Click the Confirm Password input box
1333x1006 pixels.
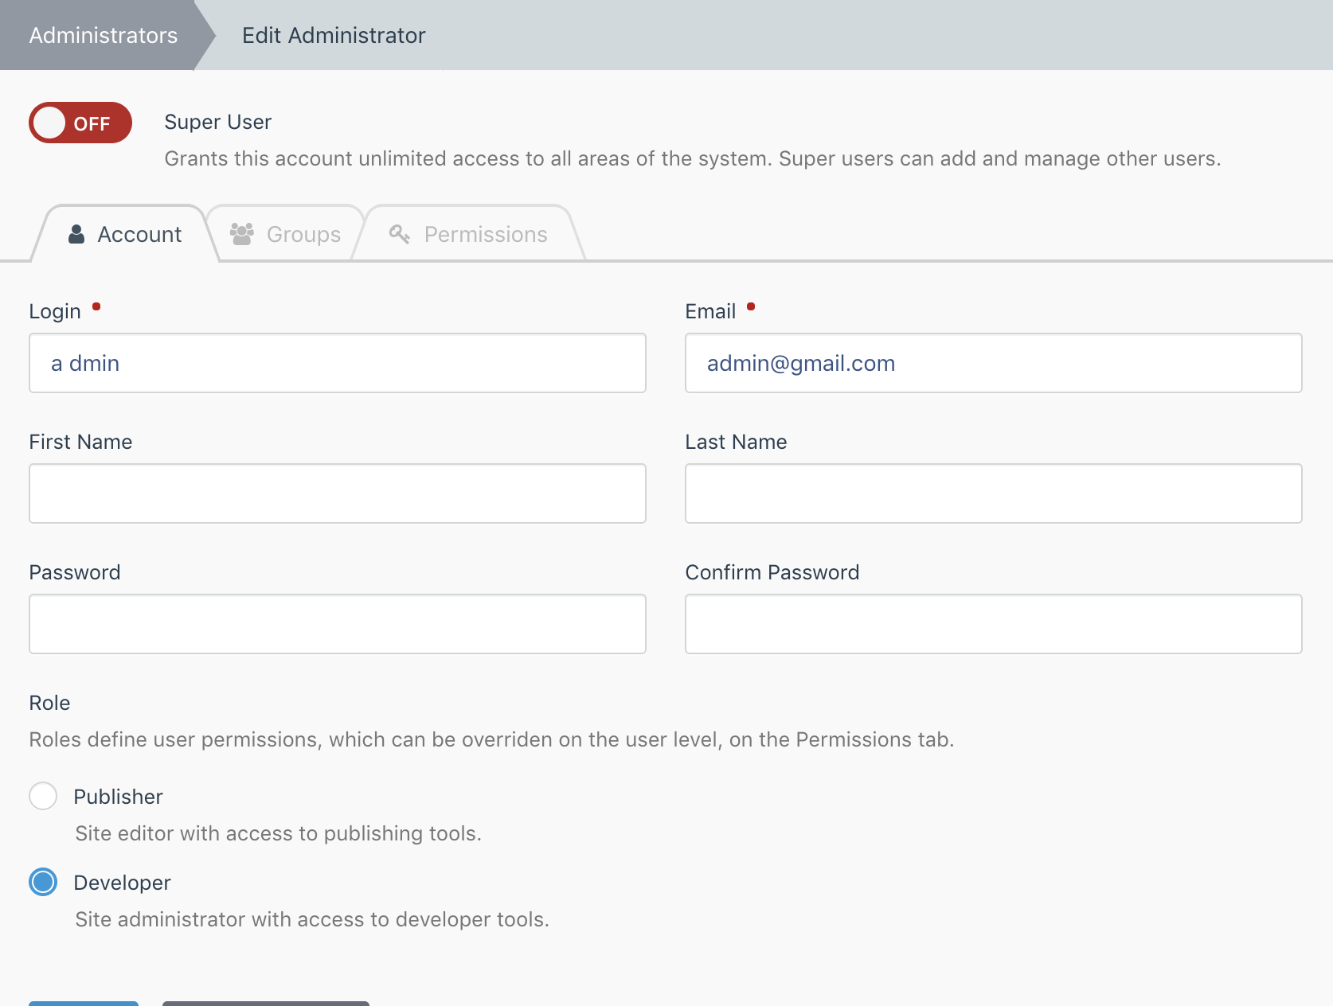tap(993, 624)
